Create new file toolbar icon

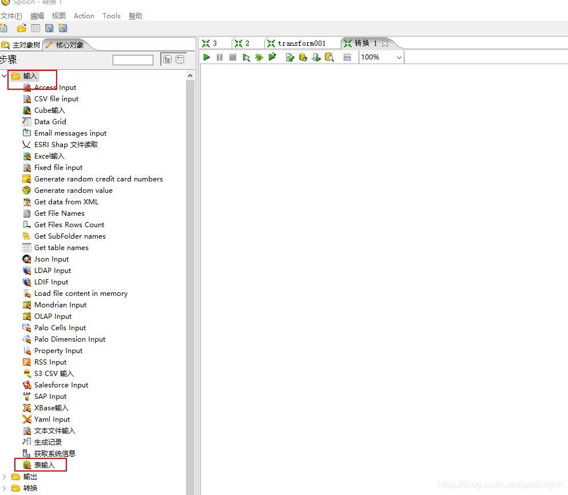(x=3, y=28)
